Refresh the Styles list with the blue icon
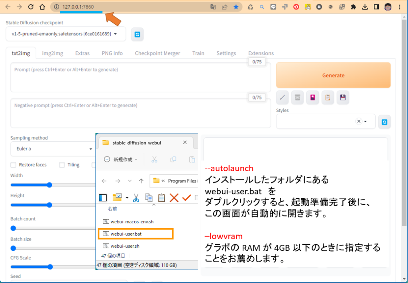The image size is (408, 283). pos(384,122)
